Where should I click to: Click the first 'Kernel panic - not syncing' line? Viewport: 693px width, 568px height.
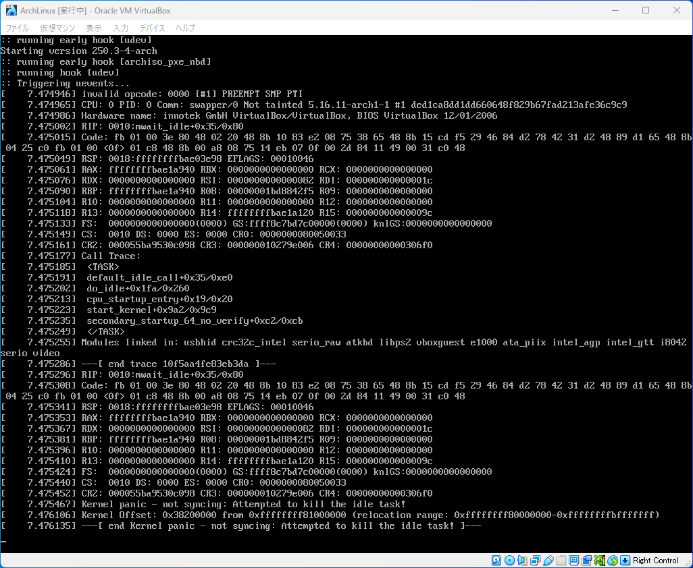point(203,504)
